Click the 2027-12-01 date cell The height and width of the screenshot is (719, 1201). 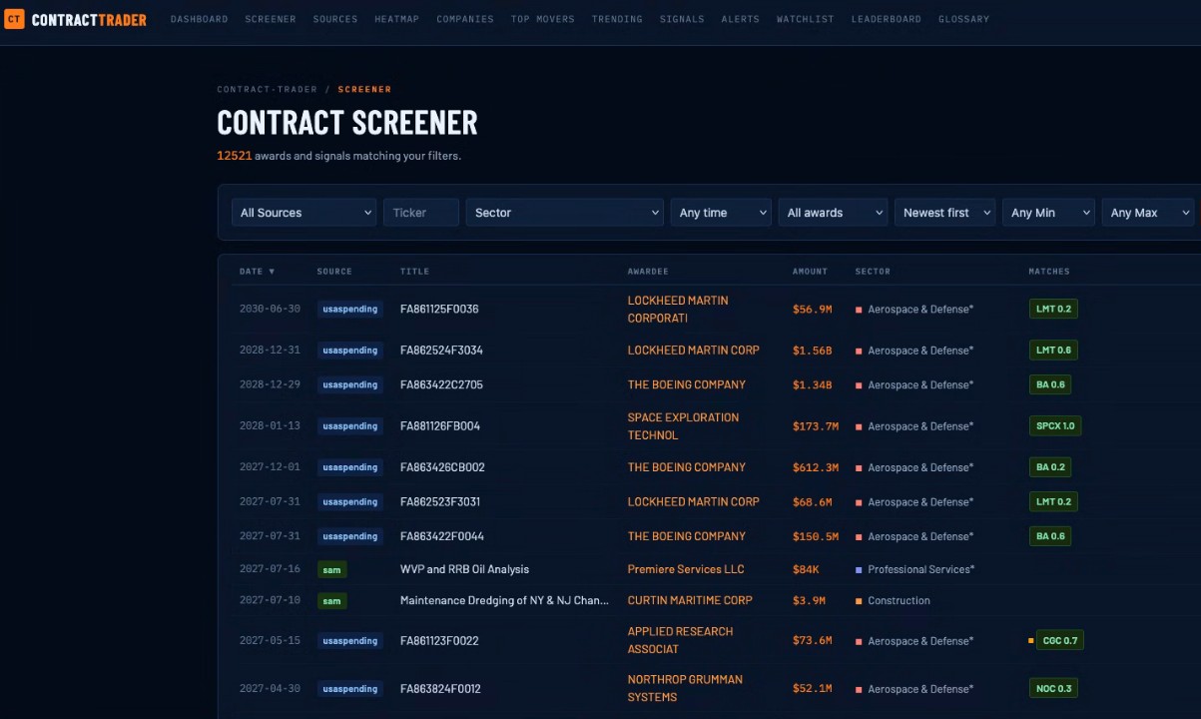[270, 467]
